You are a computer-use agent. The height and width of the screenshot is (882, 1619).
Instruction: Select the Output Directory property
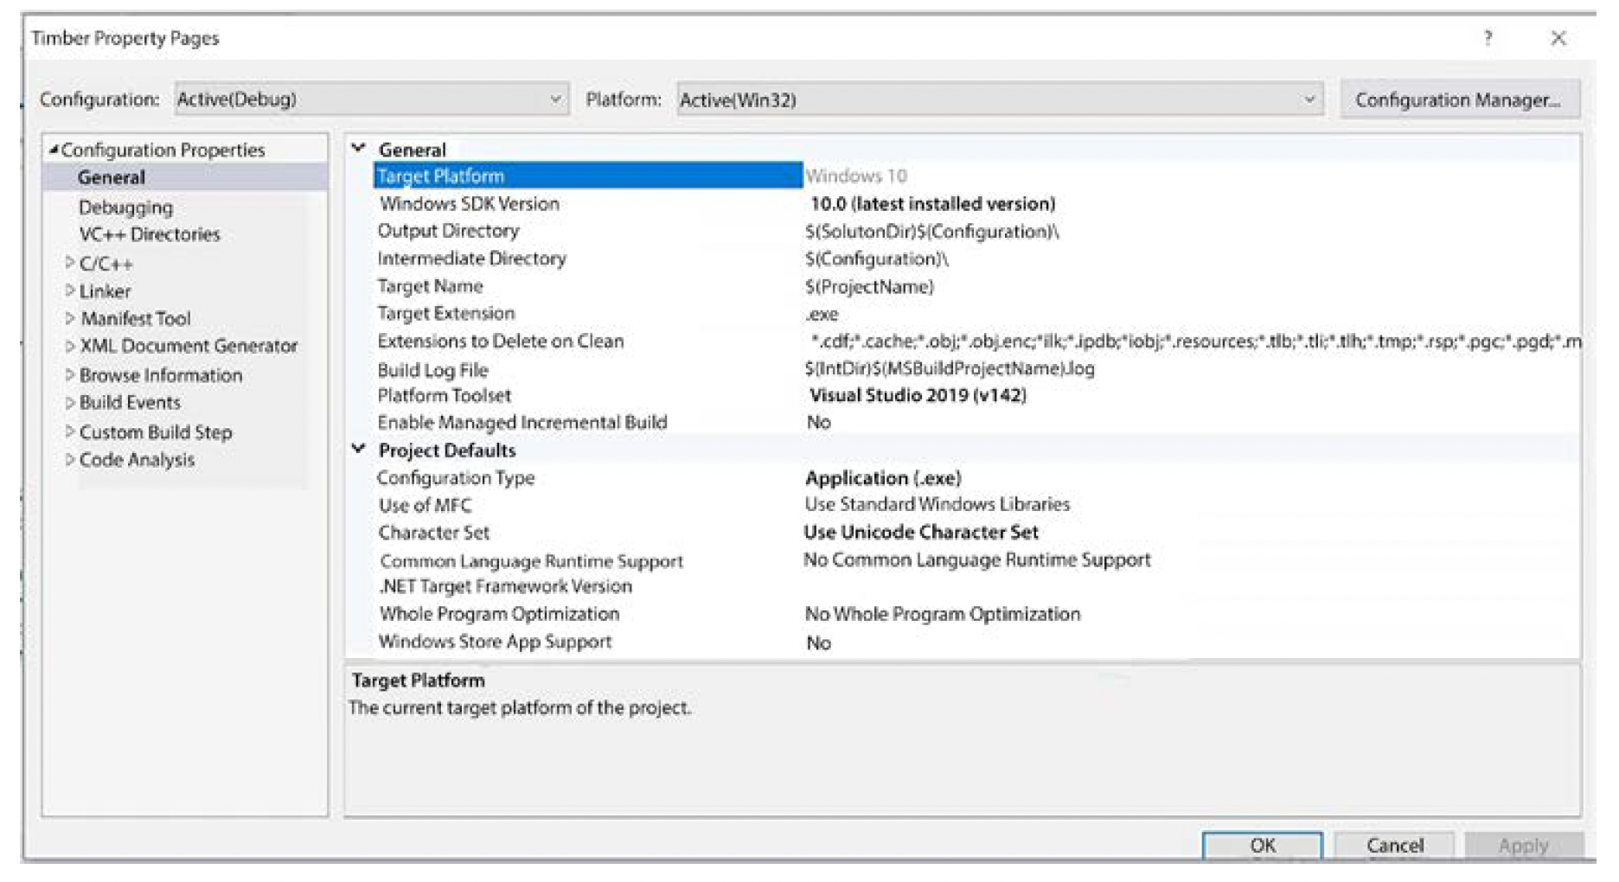pos(448,231)
